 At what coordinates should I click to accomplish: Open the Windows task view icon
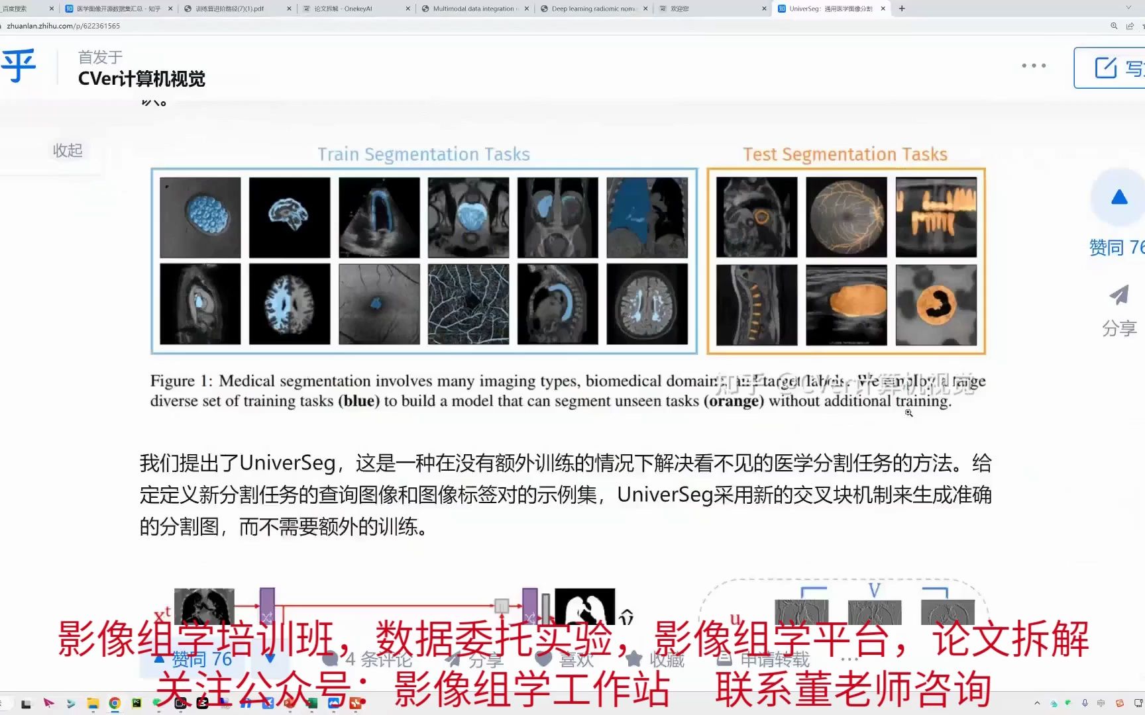tap(26, 704)
